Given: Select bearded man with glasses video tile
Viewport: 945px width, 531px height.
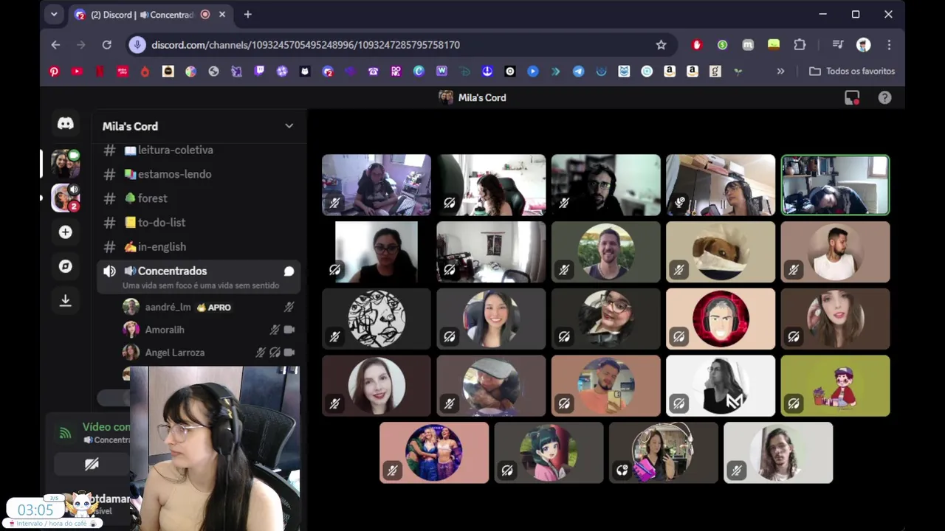Looking at the screenshot, I should click(606, 185).
